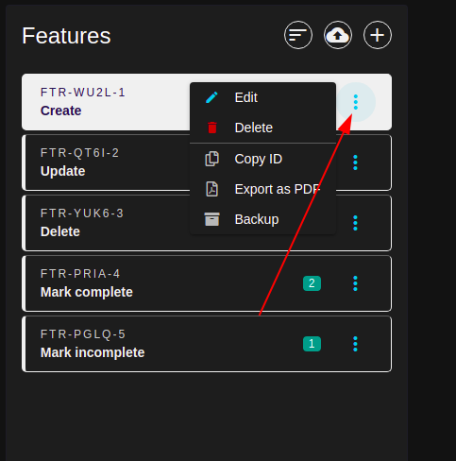Click the green badge showing 1
Viewport: 456px width, 461px height.
click(x=312, y=344)
